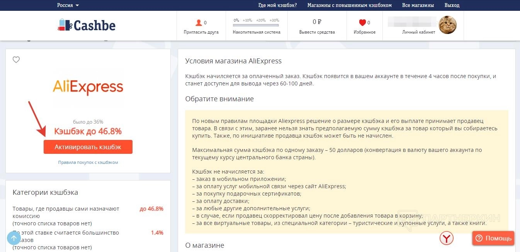Open Личный кабинет
This screenshot has width=520, height=252.
pos(418,32)
